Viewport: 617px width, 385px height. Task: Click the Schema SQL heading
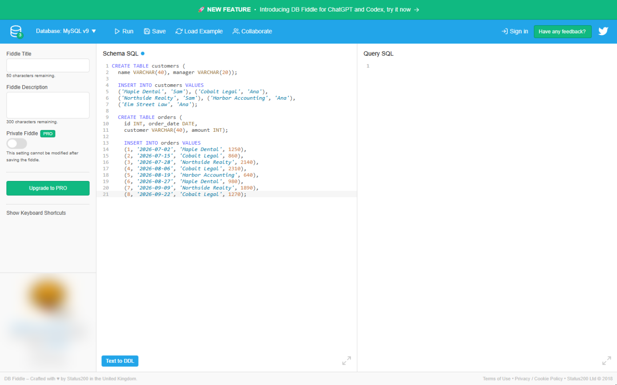coord(120,54)
